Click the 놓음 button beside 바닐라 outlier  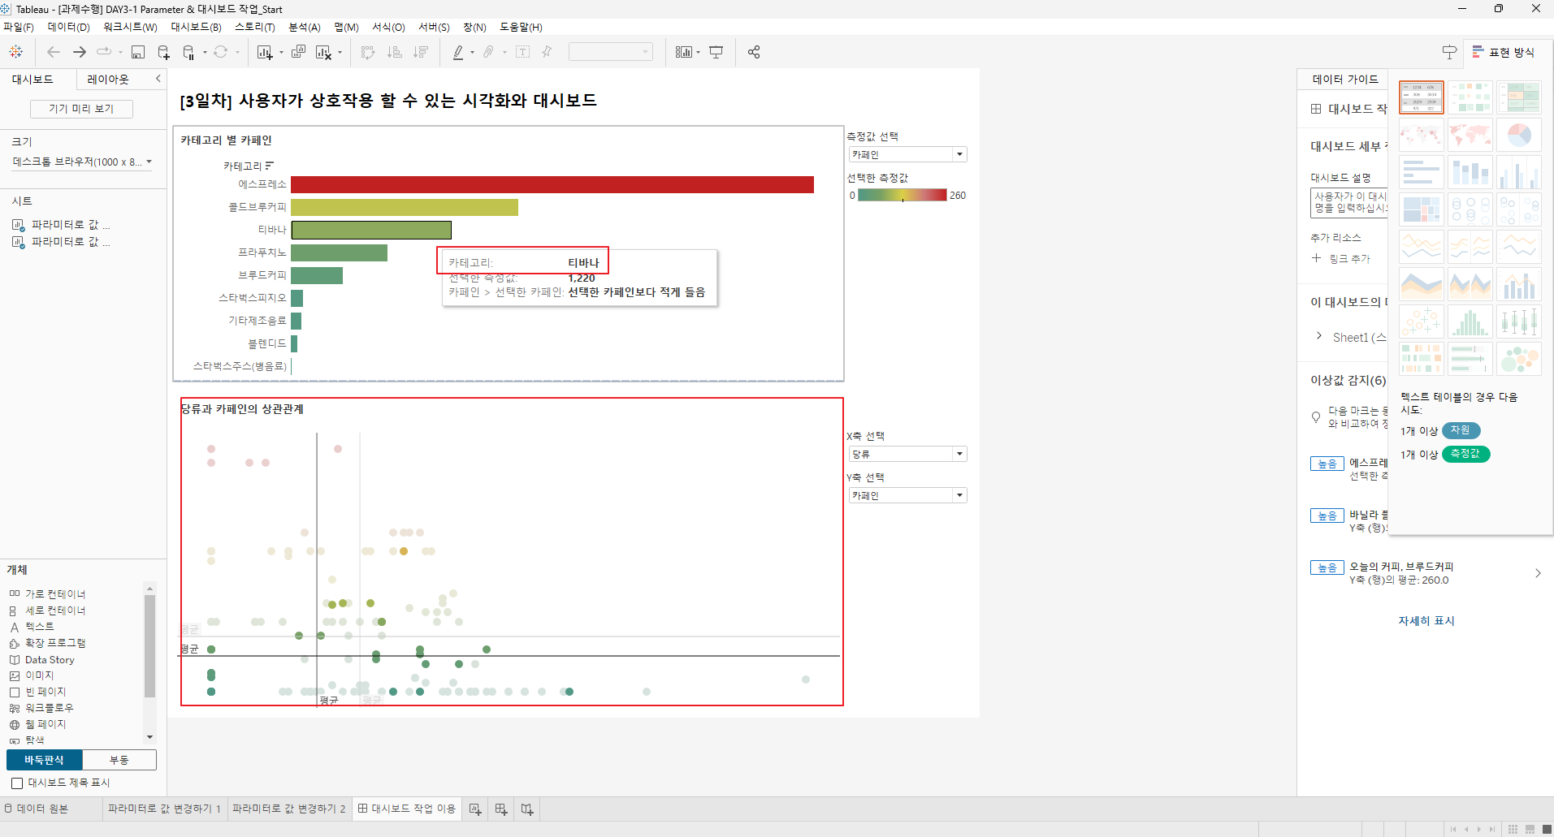(1327, 516)
